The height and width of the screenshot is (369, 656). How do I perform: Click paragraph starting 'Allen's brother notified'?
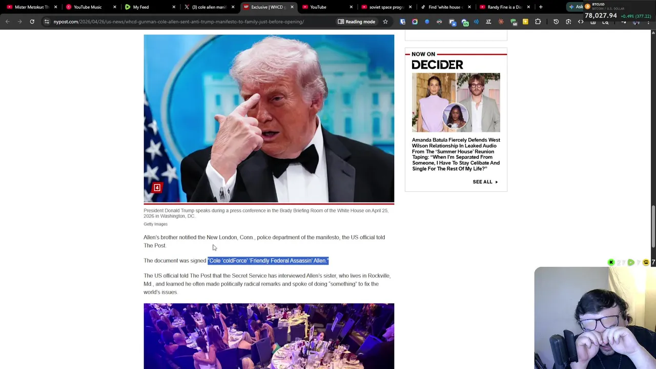[264, 241]
